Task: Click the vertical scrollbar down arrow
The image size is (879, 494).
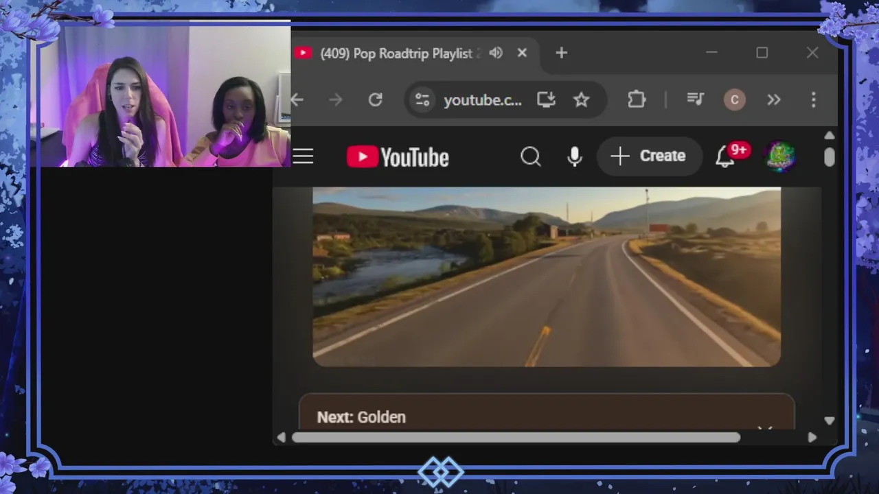Action: [829, 421]
